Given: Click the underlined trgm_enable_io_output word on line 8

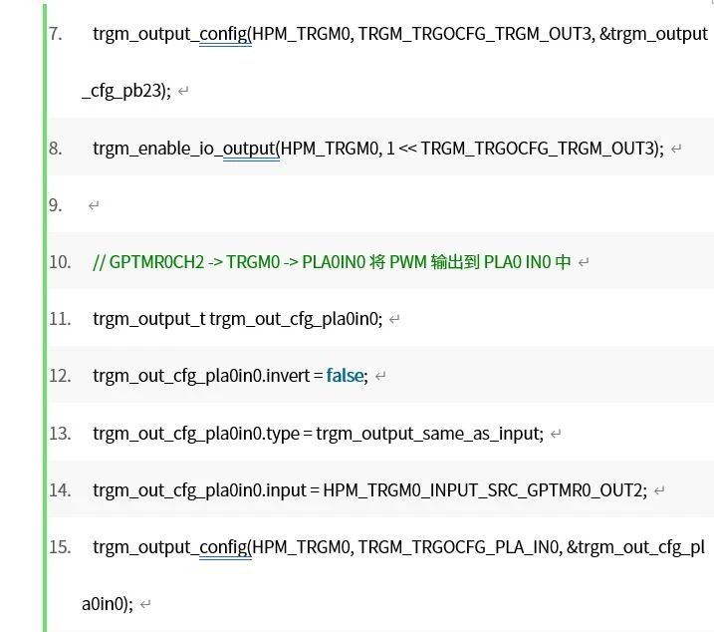Looking at the screenshot, I should pos(184,149).
